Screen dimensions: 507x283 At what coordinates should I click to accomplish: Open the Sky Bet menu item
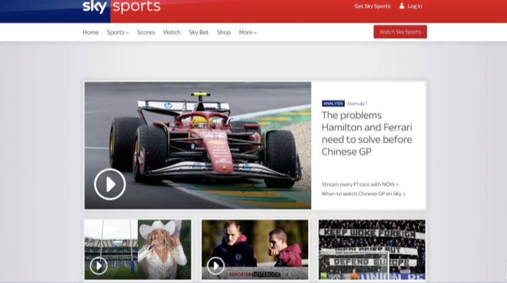pyautogui.click(x=199, y=32)
